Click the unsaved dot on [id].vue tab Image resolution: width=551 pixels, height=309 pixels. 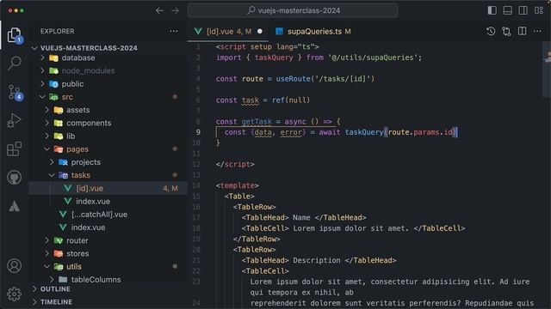260,31
